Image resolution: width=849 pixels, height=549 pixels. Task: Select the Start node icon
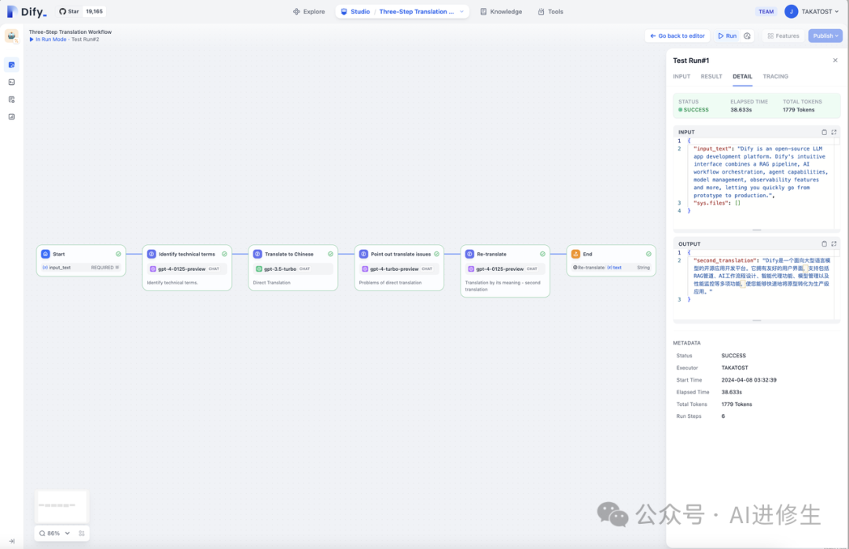pyautogui.click(x=46, y=254)
